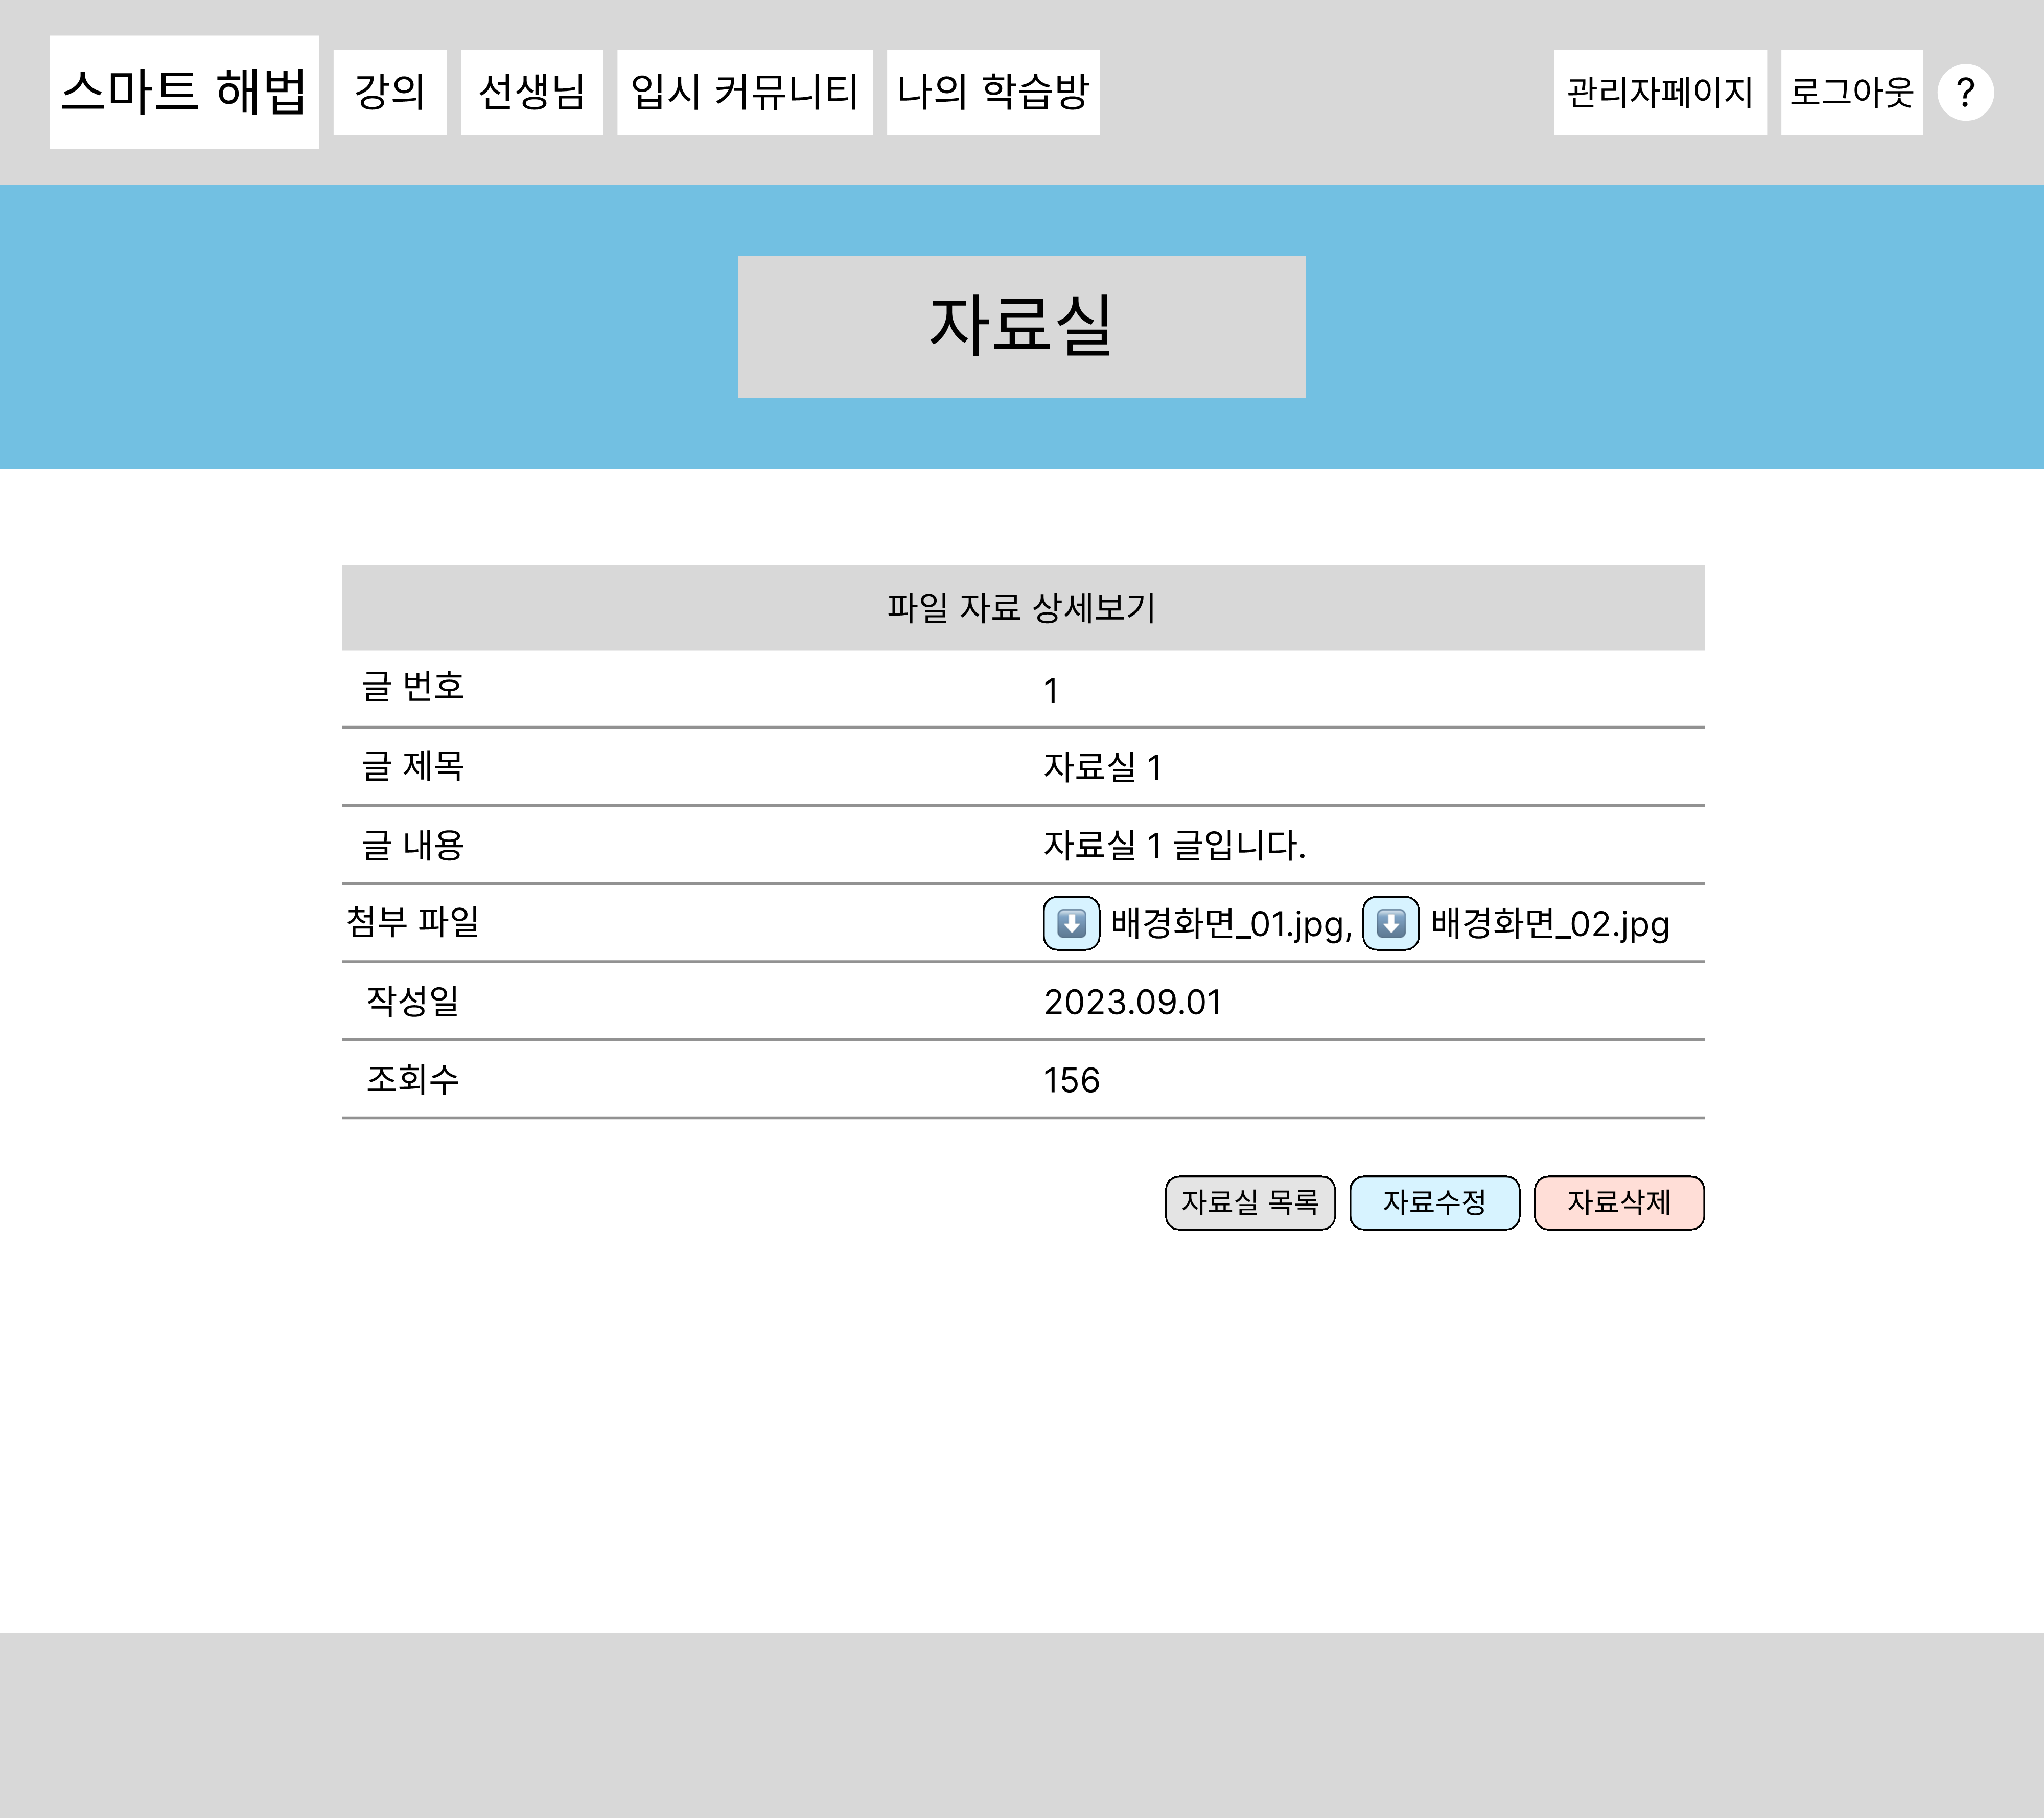Image resolution: width=2044 pixels, height=1818 pixels.
Task: Click the view count value 156
Action: pyautogui.click(x=1071, y=1080)
